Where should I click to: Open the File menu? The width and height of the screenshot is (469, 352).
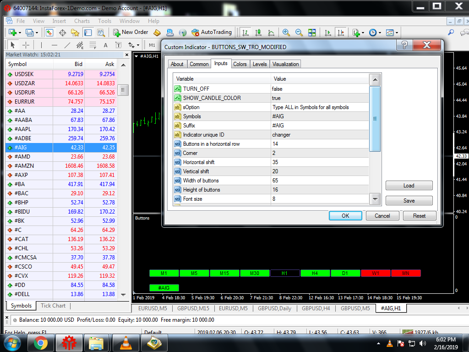coord(21,21)
